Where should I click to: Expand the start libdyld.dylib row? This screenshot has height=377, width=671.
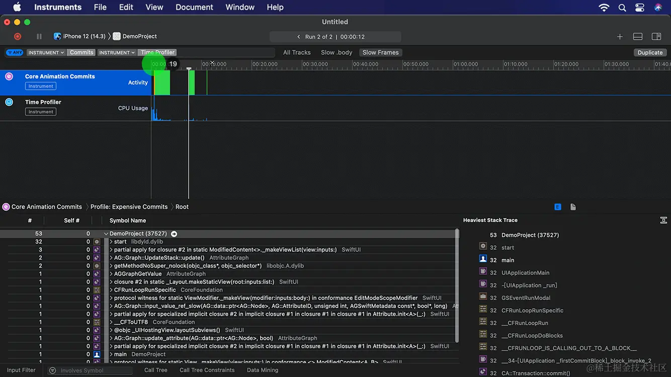pyautogui.click(x=111, y=242)
